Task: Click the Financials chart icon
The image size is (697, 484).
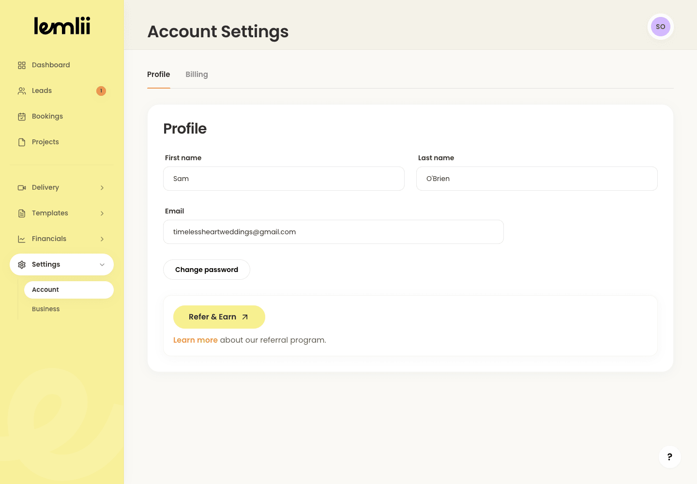Action: pos(22,239)
